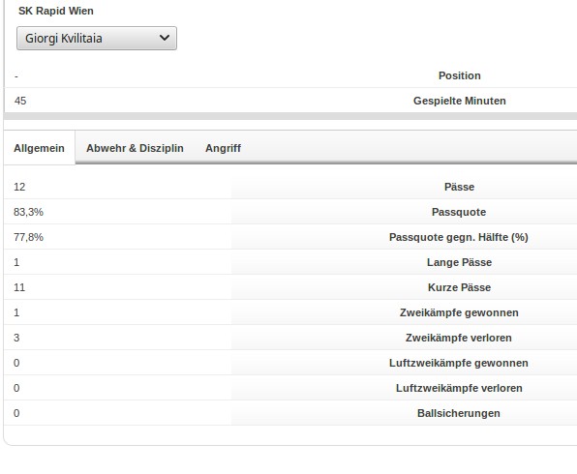Select the Pässe statistics row label

coord(459,187)
